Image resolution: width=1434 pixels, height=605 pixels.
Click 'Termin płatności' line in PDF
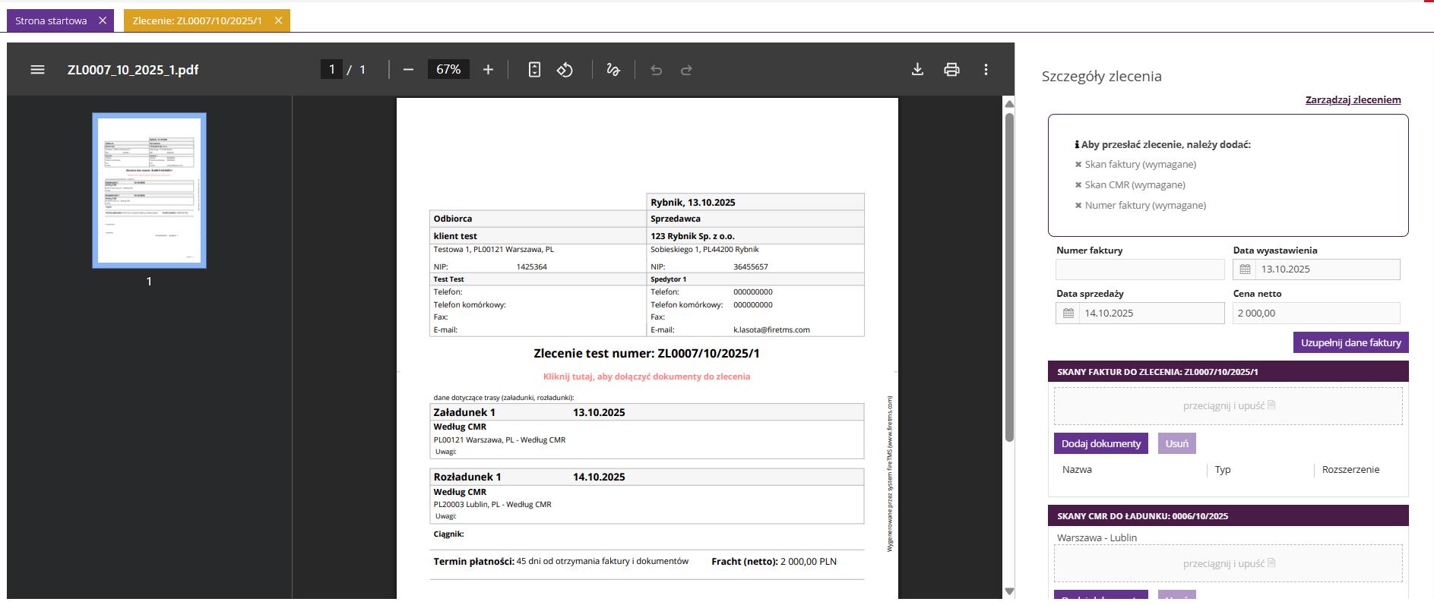561,562
